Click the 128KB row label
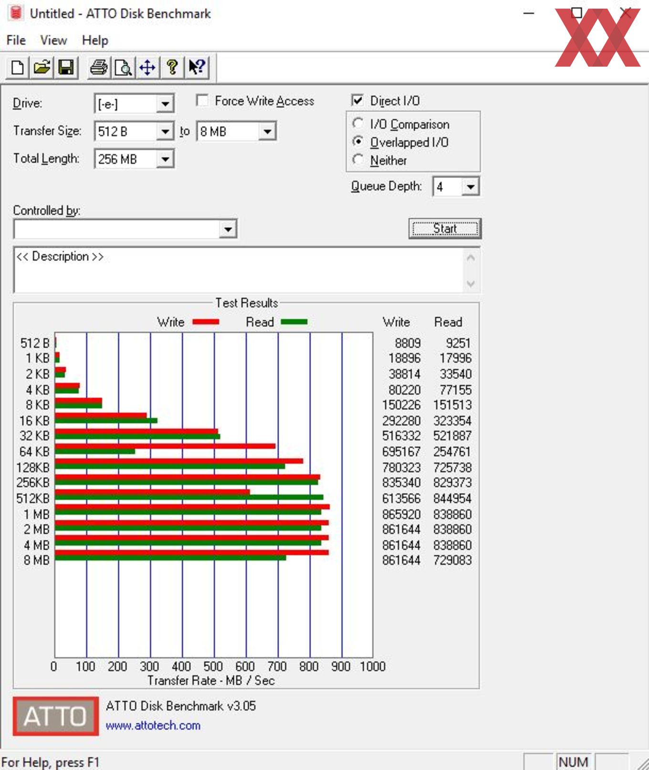649x770 pixels. (x=33, y=467)
